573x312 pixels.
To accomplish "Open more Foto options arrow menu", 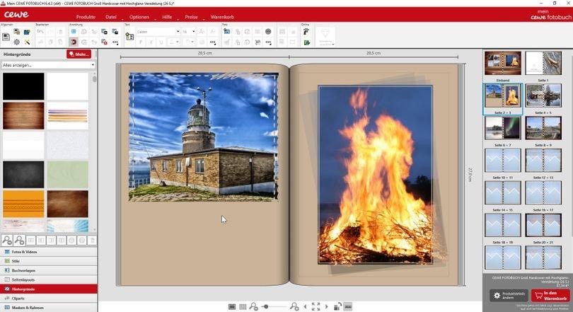I will tap(268, 42).
